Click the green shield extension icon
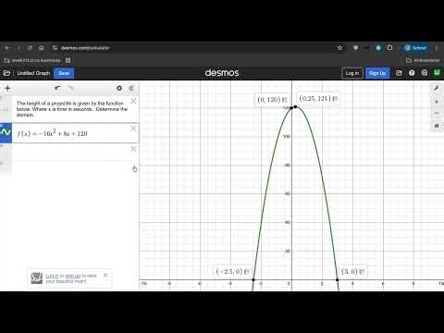The image size is (444, 333). coord(355,48)
